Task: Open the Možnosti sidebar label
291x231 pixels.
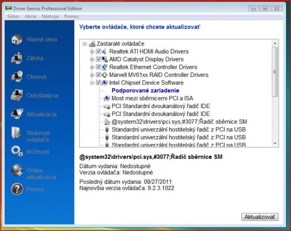Action: pos(38,152)
